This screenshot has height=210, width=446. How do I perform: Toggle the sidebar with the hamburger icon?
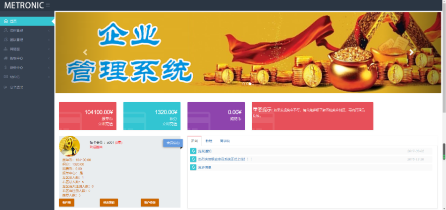pyautogui.click(x=48, y=5)
